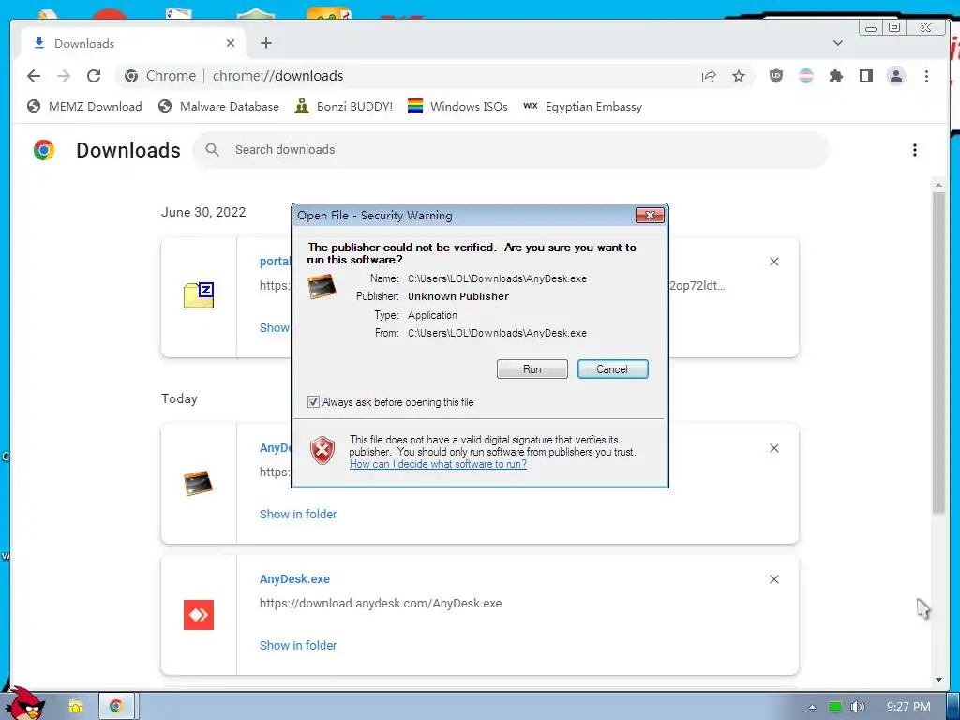Click the Chrome logo beside Downloads heading
Image resolution: width=960 pixels, height=720 pixels.
[43, 150]
